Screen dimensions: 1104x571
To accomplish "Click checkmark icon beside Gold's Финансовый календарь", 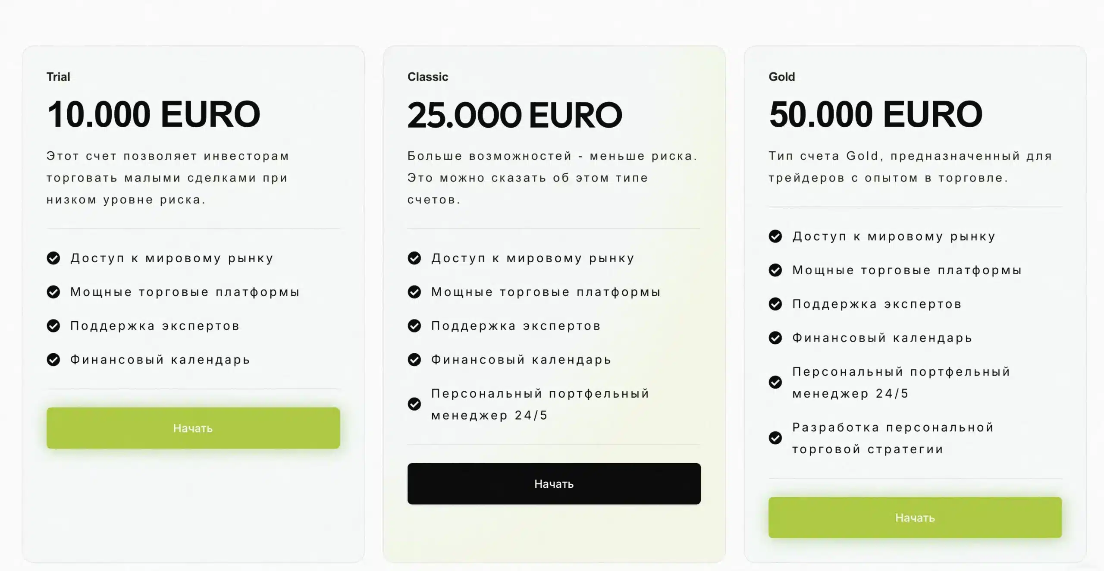I will coord(775,338).
